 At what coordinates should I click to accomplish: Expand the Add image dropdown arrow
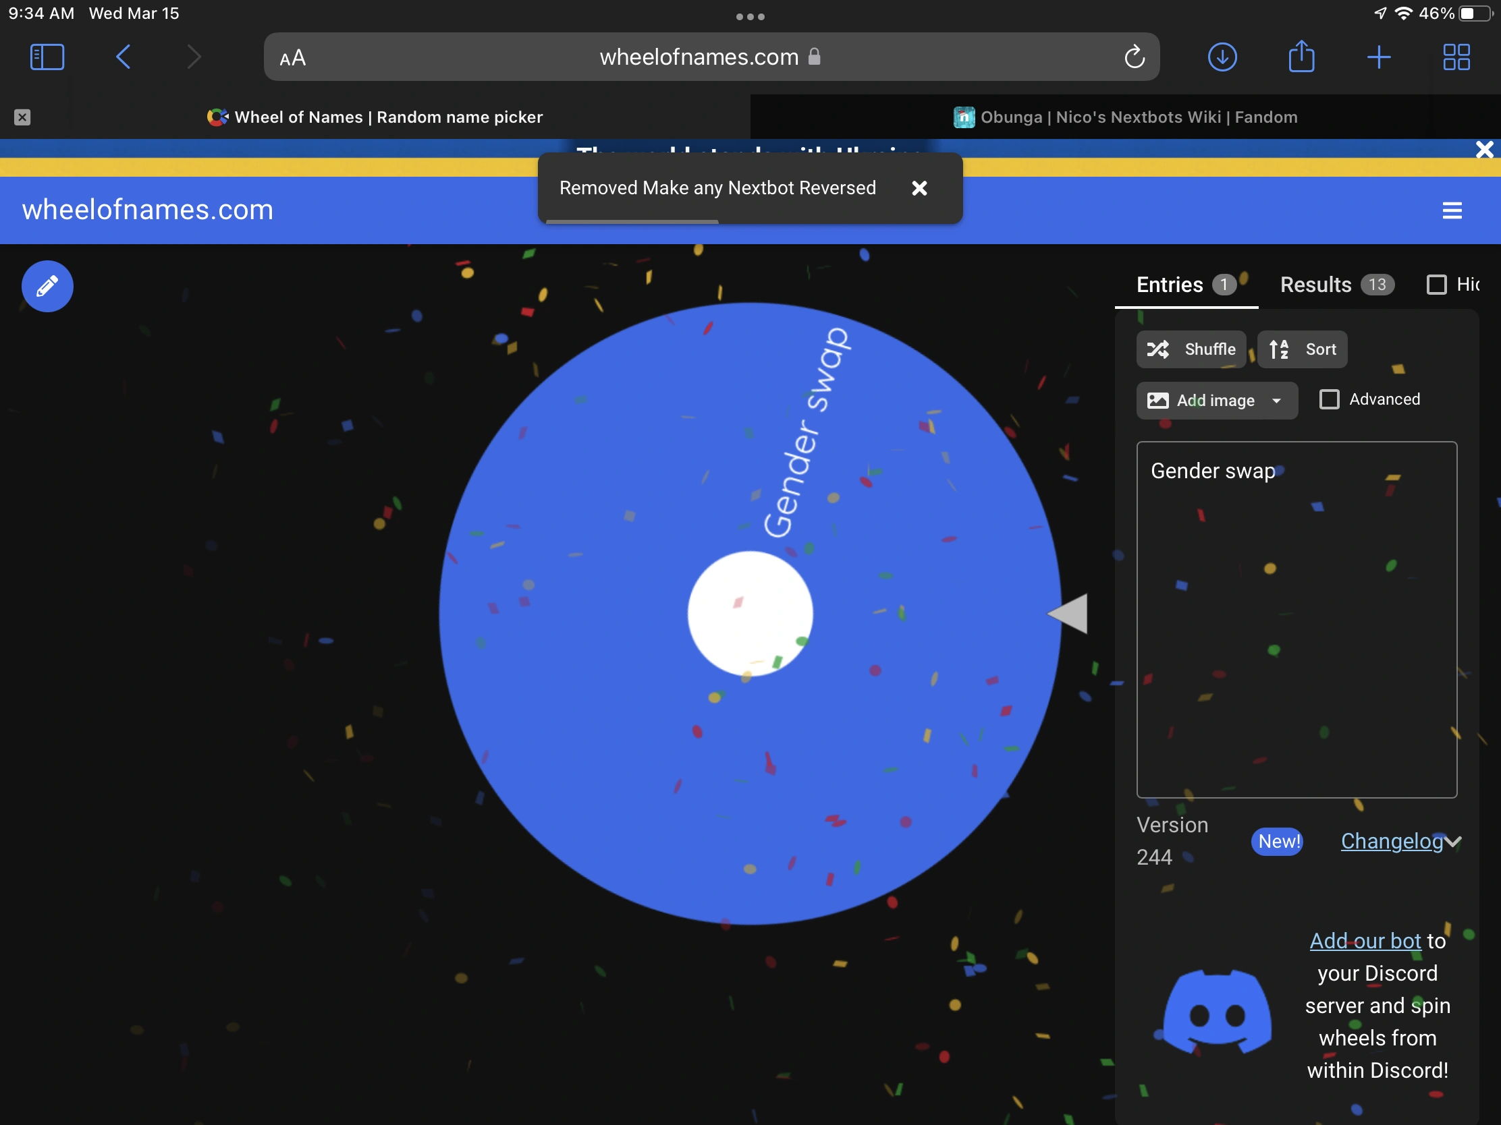1276,400
